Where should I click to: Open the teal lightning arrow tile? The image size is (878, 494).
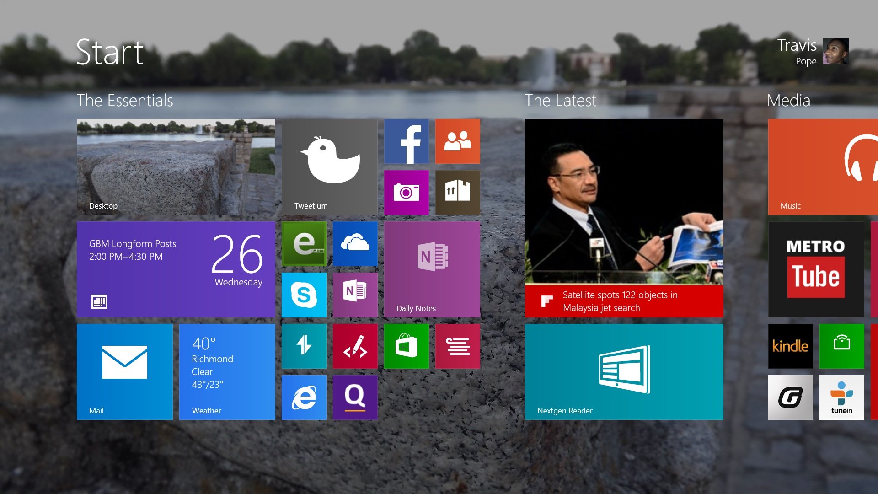tap(304, 346)
